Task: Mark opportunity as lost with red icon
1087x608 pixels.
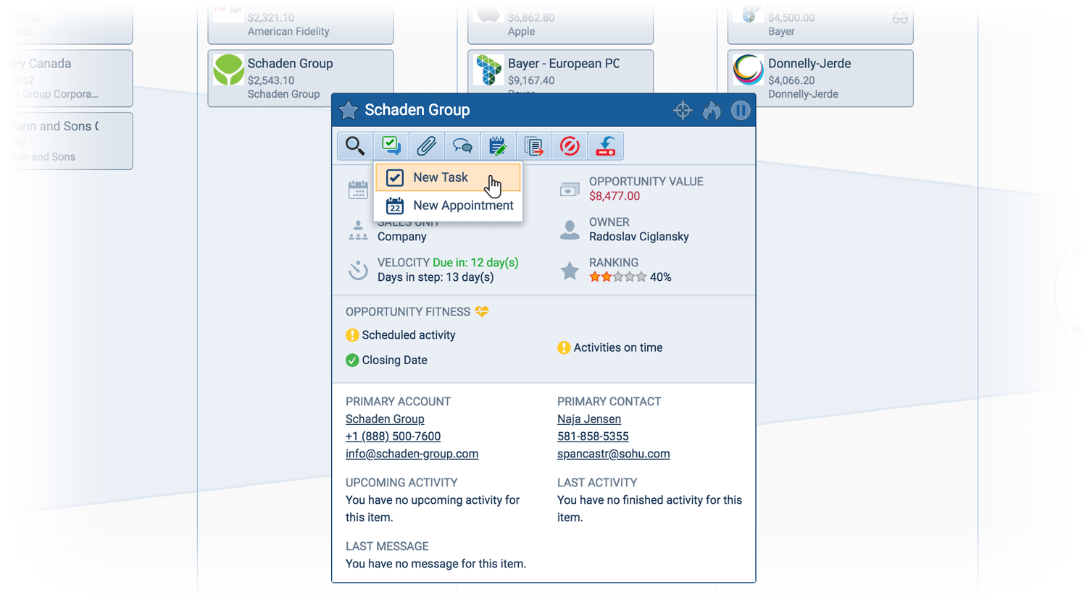Action: coord(570,145)
